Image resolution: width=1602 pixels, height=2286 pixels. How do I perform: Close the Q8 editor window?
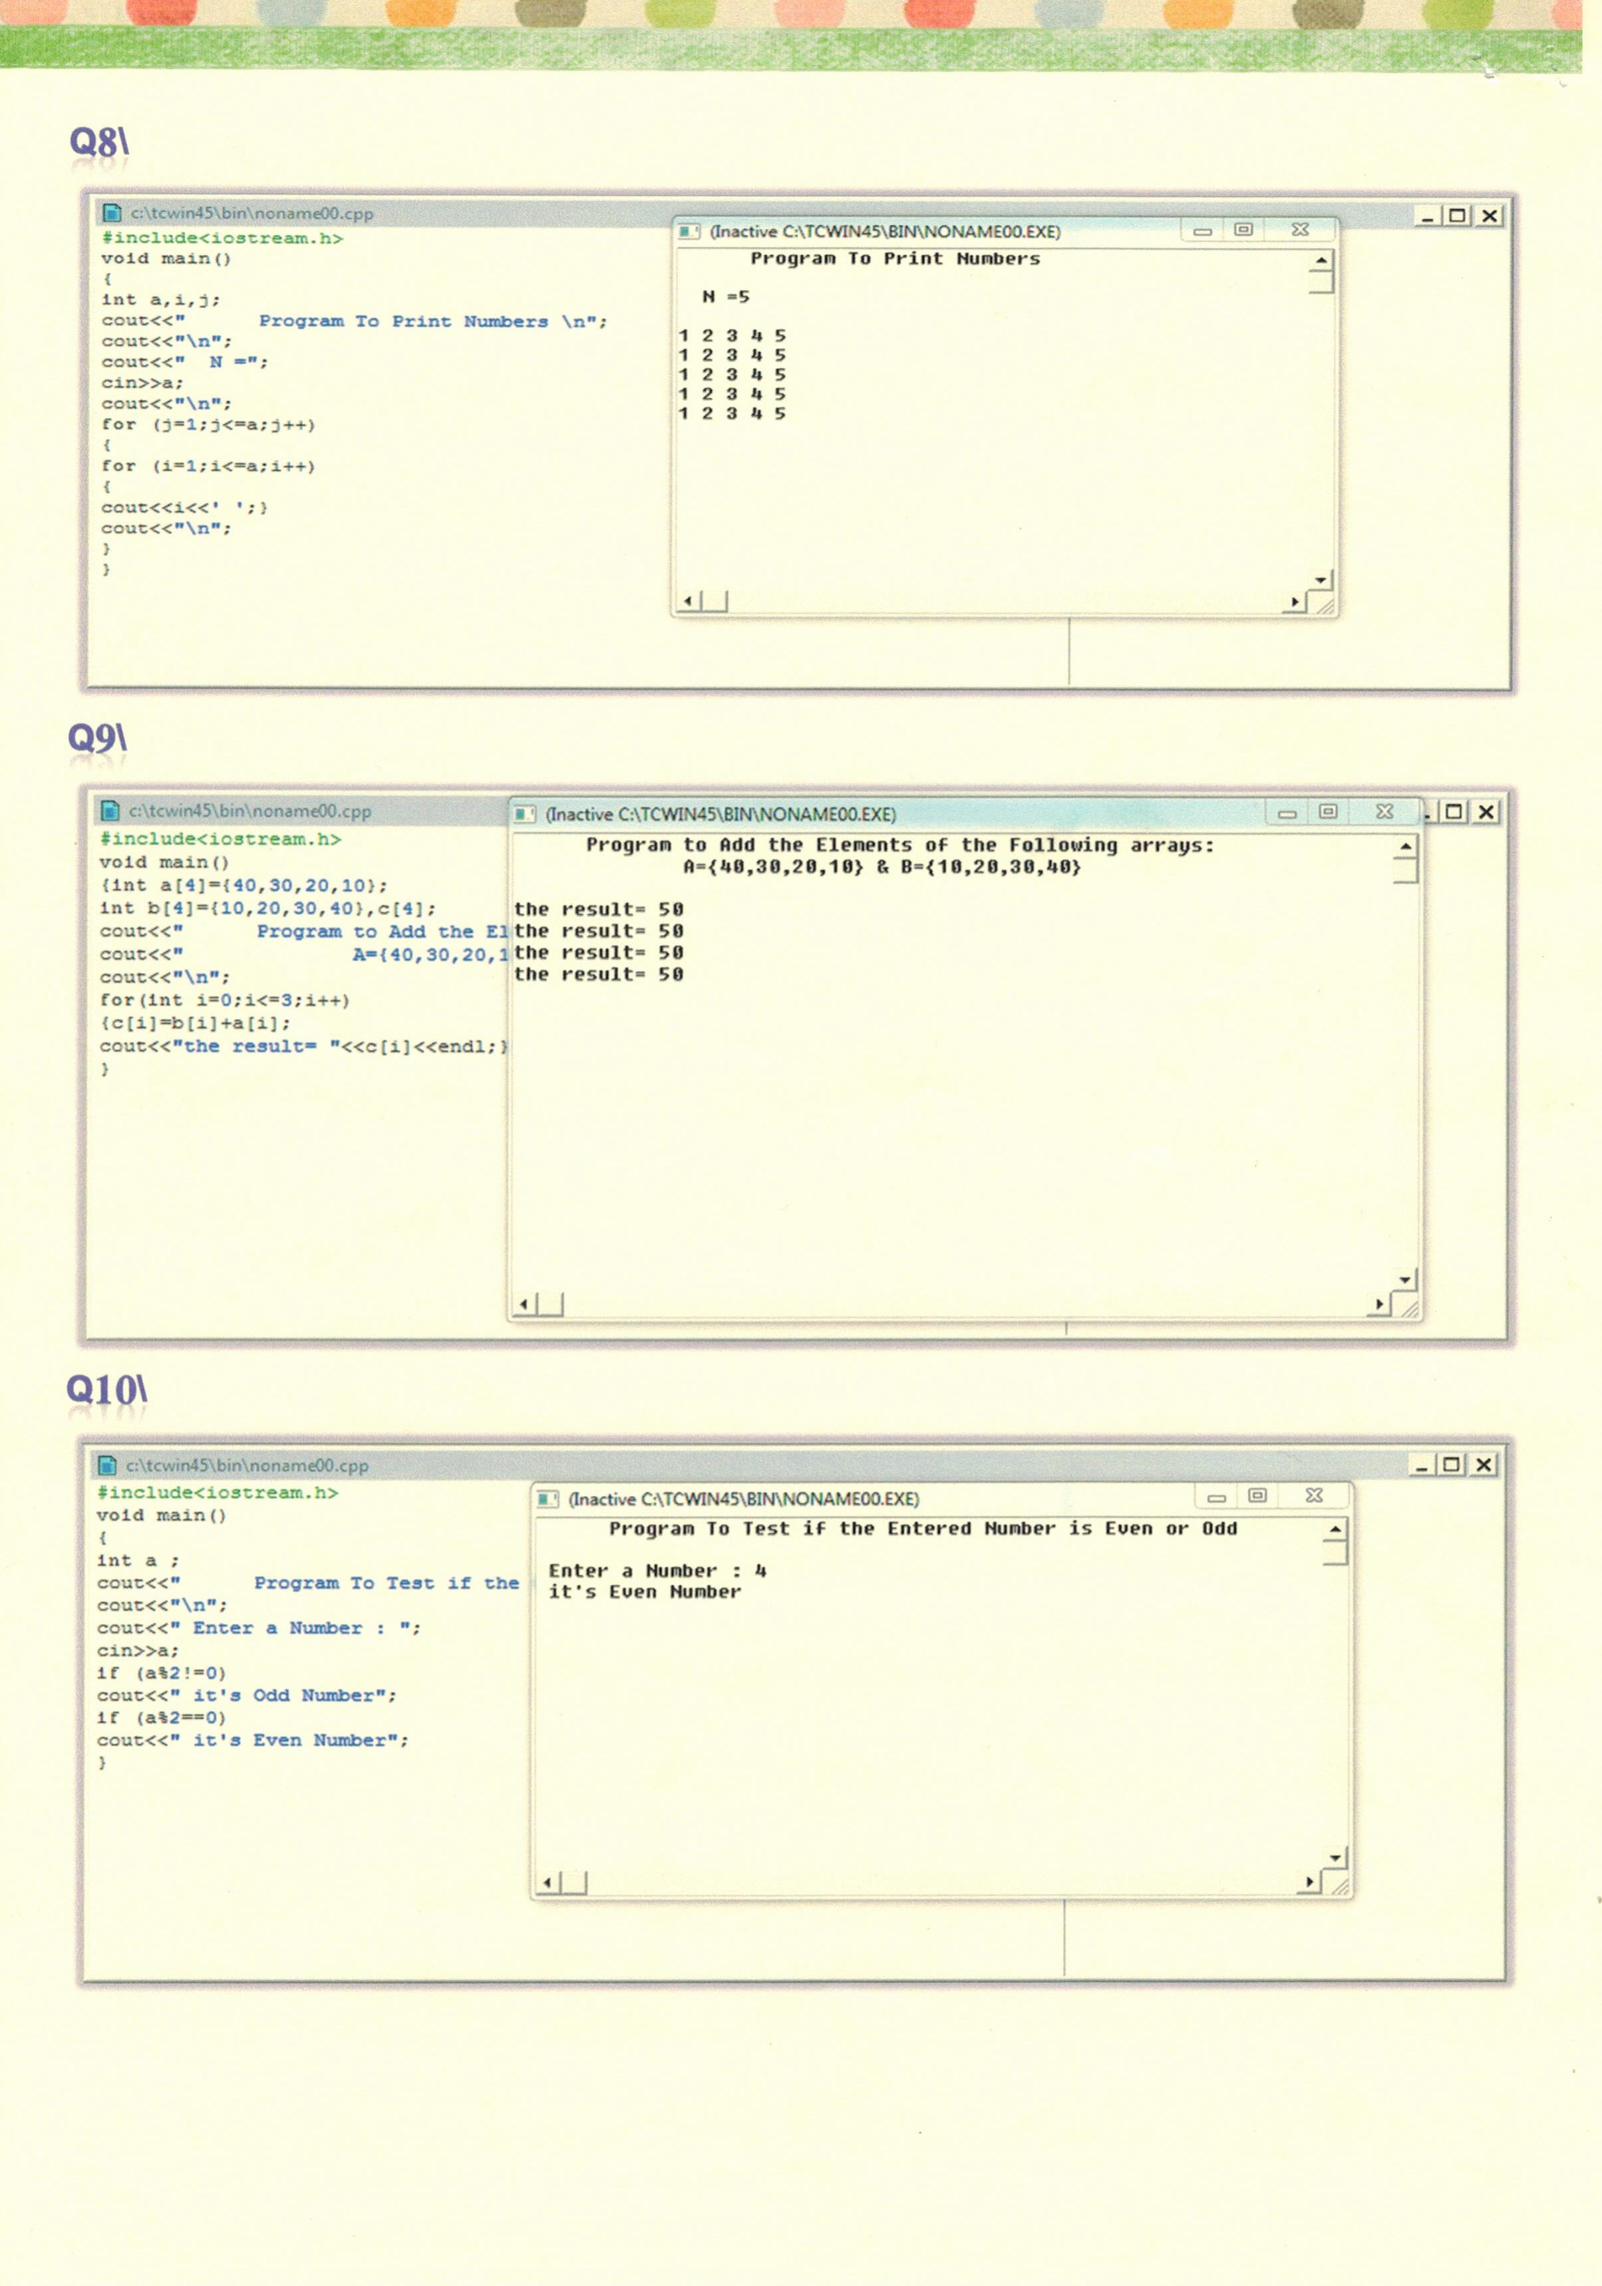[1490, 216]
